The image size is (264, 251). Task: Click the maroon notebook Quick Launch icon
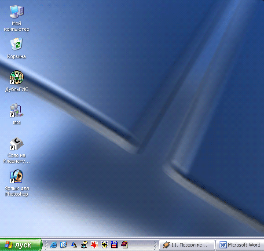tap(125, 245)
